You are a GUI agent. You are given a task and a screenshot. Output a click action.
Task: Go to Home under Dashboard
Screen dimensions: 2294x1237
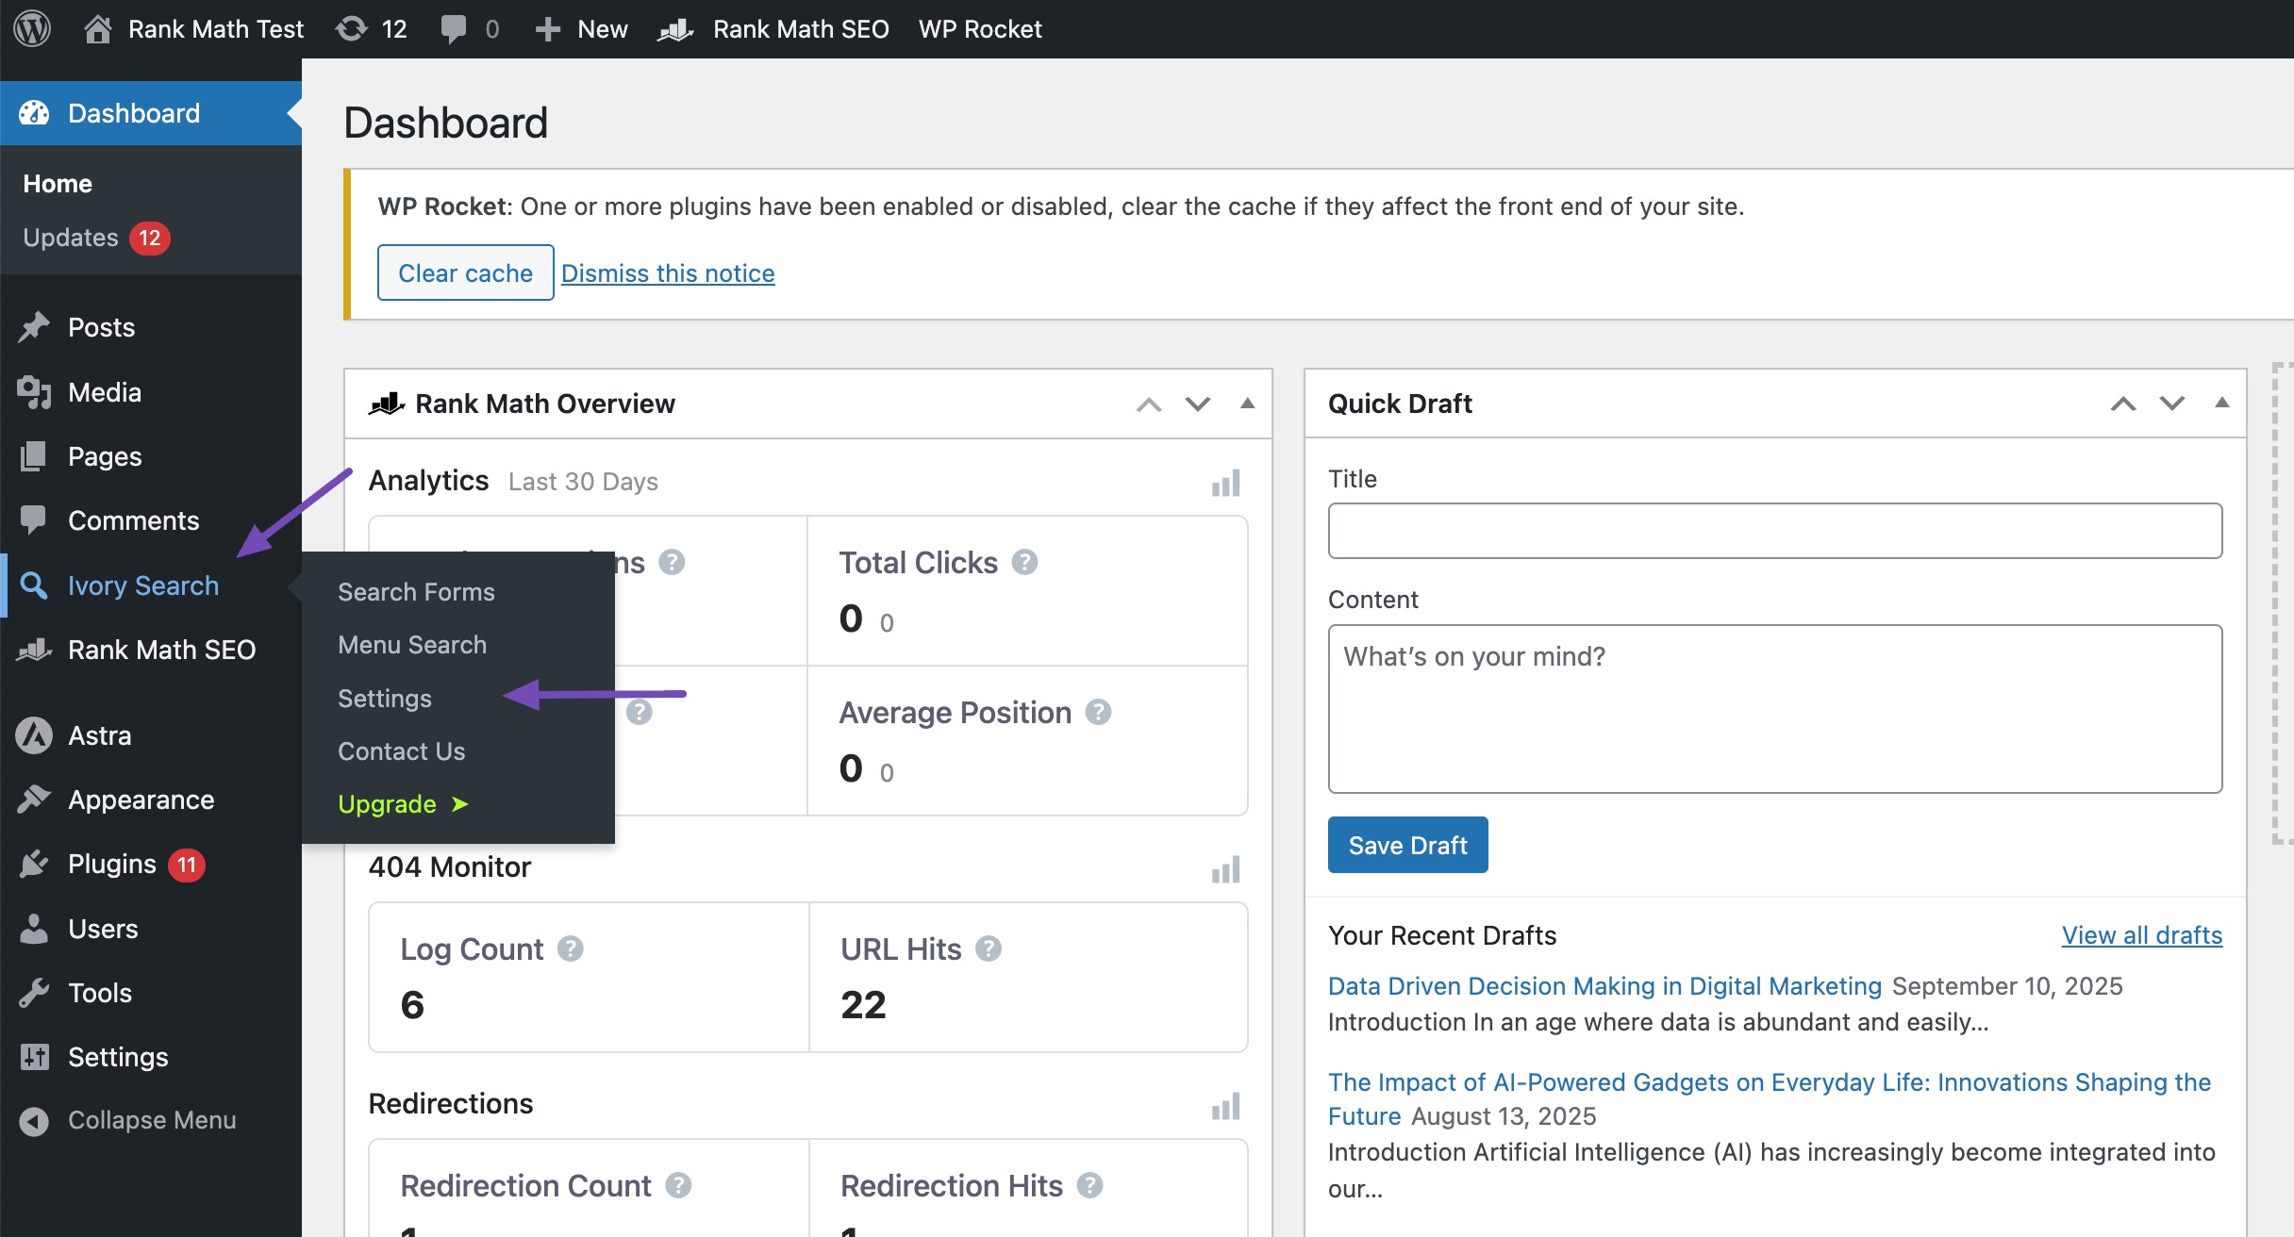coord(58,183)
